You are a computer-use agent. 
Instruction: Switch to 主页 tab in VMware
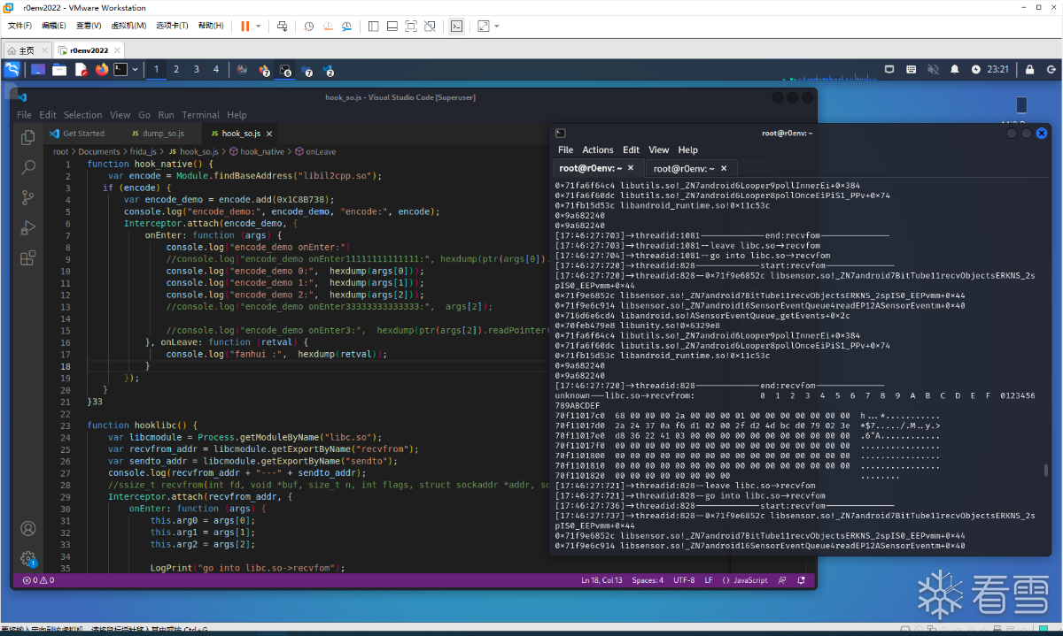coord(27,50)
